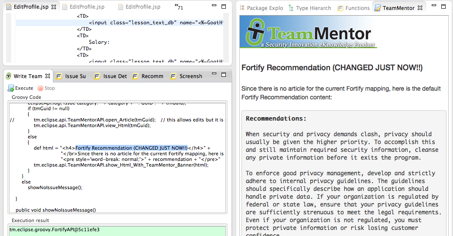This screenshot has width=453, height=236.
Task: Click the 'if (tmGuid != null)' line
Action: pyautogui.click(x=49, y=108)
